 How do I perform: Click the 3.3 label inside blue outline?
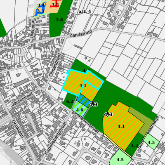coord(40,11)
